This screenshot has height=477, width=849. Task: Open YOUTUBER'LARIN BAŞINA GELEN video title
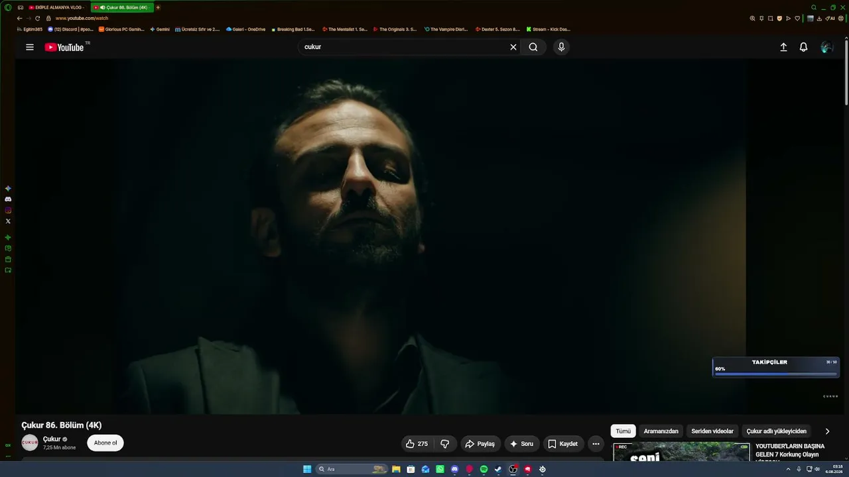tap(790, 450)
